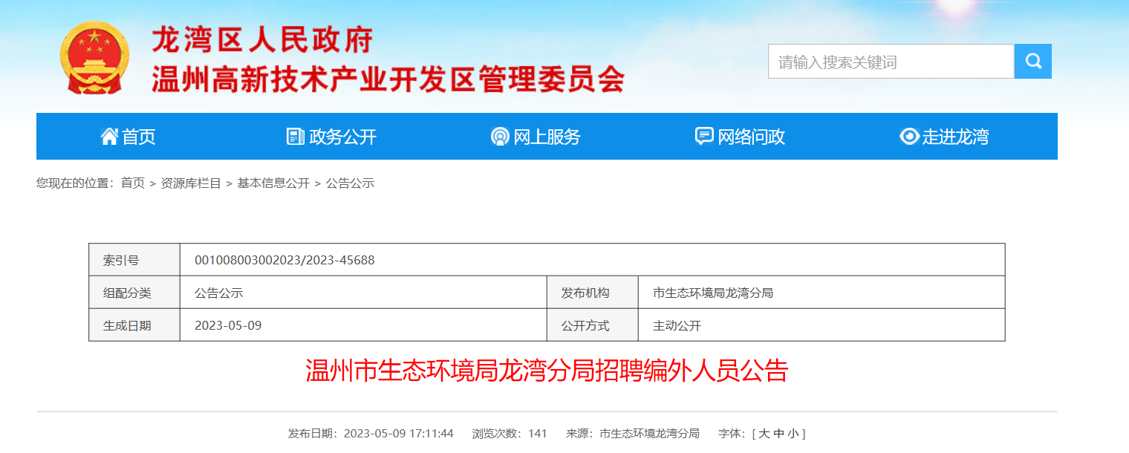Viewport: 1129px width, 453px height.
Task: Click the 龙湾区人民政府 site title
Action: [x=262, y=40]
